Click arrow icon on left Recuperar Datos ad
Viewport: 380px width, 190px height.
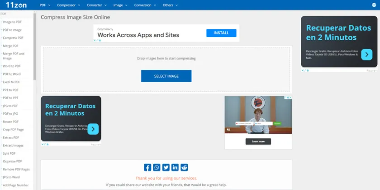click(x=93, y=129)
